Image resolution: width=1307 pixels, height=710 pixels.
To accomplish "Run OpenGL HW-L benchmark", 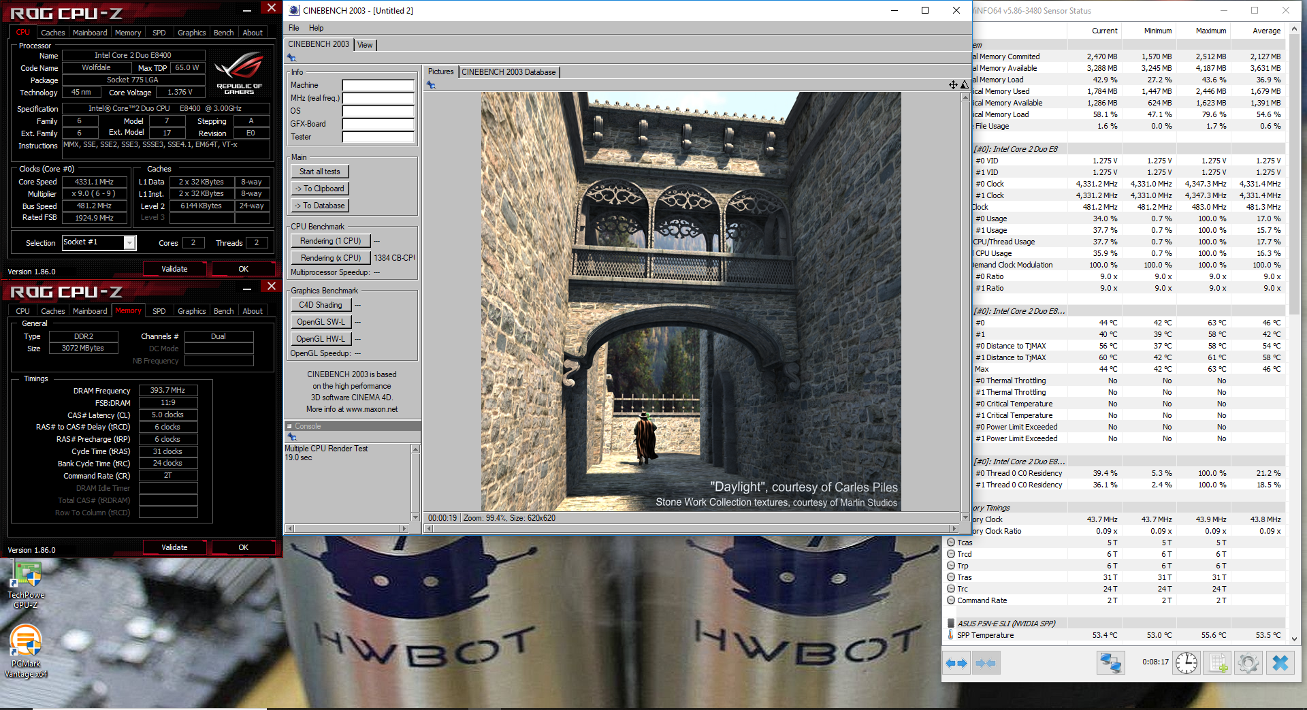I will [321, 339].
